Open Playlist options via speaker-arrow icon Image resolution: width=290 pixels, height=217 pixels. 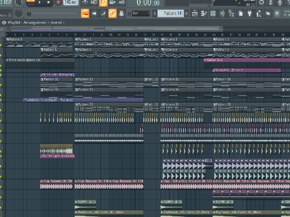point(4,22)
